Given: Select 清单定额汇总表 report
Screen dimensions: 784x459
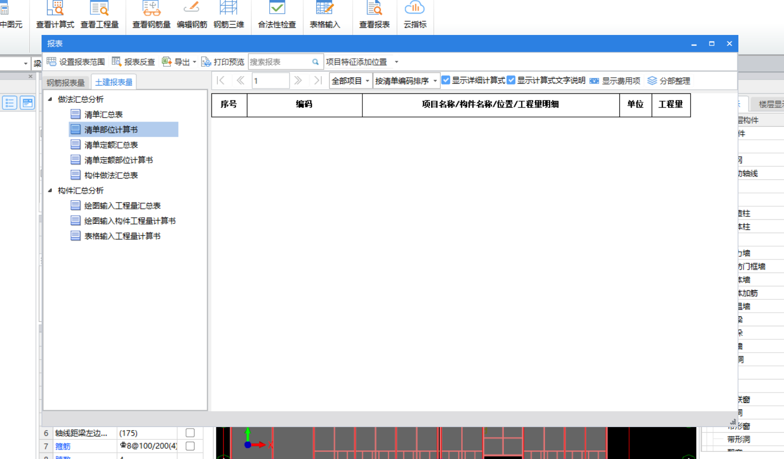Looking at the screenshot, I should tap(111, 145).
